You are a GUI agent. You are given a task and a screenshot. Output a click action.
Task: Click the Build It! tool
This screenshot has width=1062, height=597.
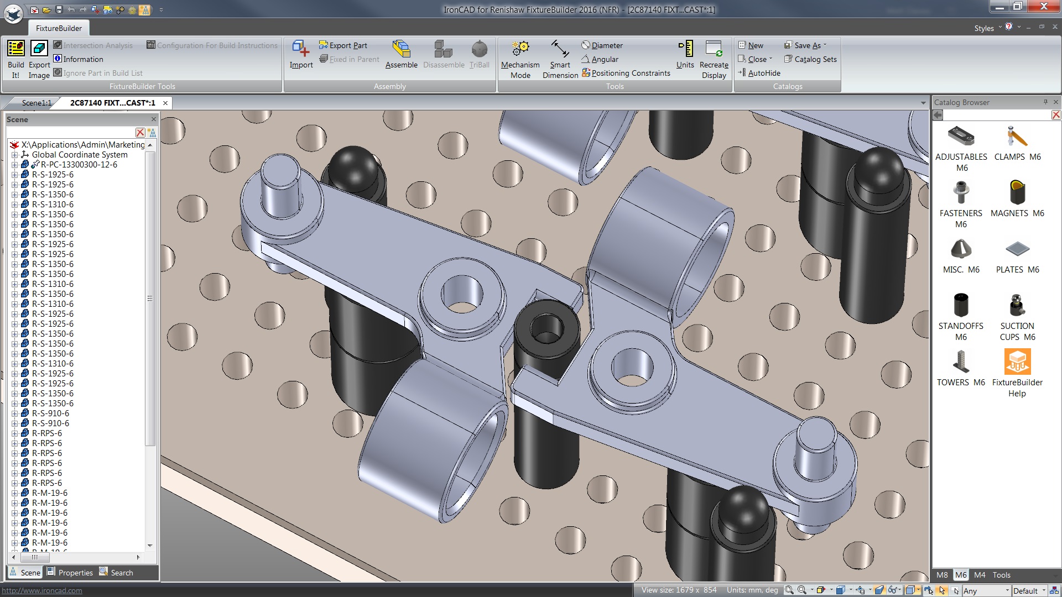(15, 58)
